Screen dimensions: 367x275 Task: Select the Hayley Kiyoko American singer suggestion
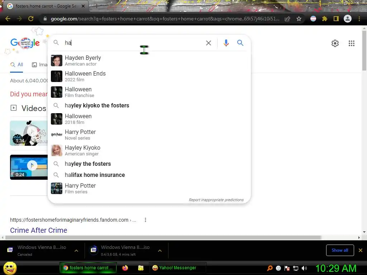point(149,150)
